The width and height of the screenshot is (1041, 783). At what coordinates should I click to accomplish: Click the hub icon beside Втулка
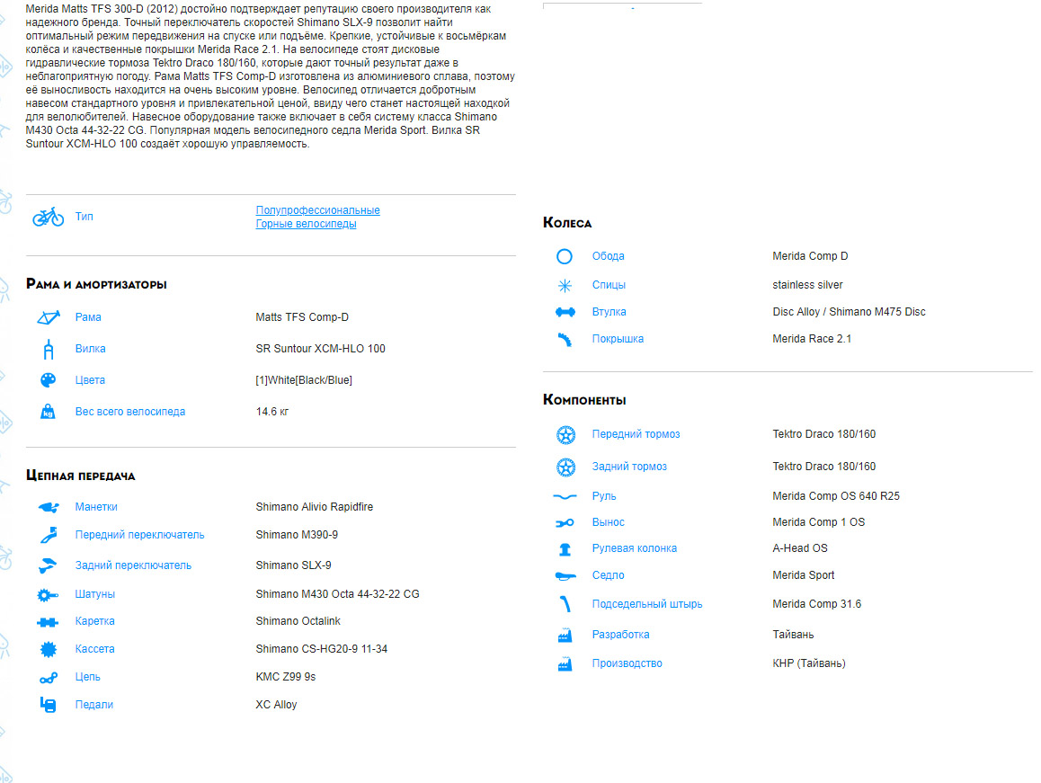tap(565, 312)
